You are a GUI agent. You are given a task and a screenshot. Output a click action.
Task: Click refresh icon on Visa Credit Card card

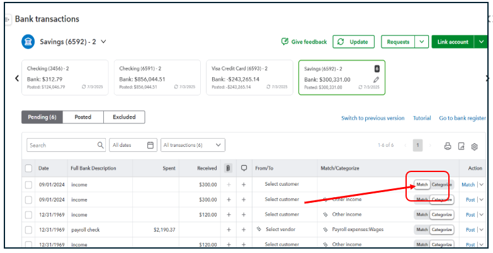268,87
